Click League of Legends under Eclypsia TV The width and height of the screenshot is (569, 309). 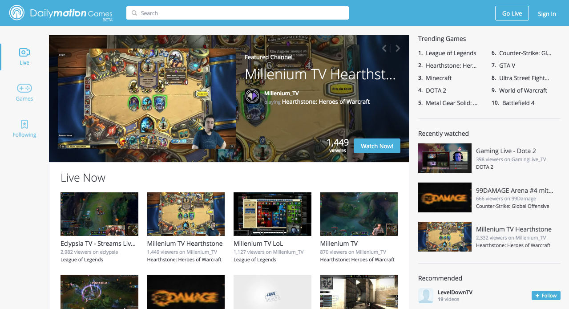(x=82, y=260)
